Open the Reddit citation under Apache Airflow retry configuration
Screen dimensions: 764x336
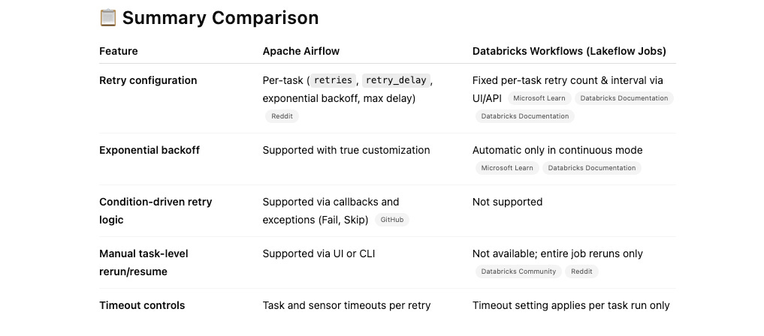pos(282,116)
